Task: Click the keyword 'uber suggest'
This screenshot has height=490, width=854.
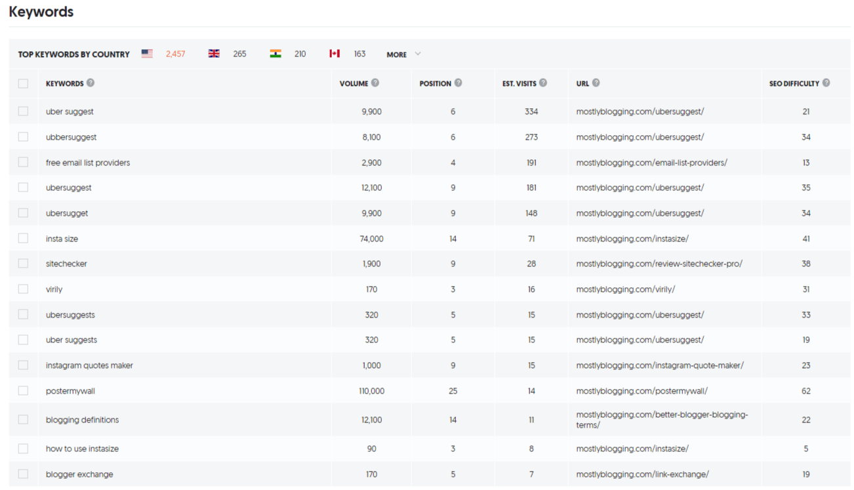Action: pyautogui.click(x=70, y=112)
